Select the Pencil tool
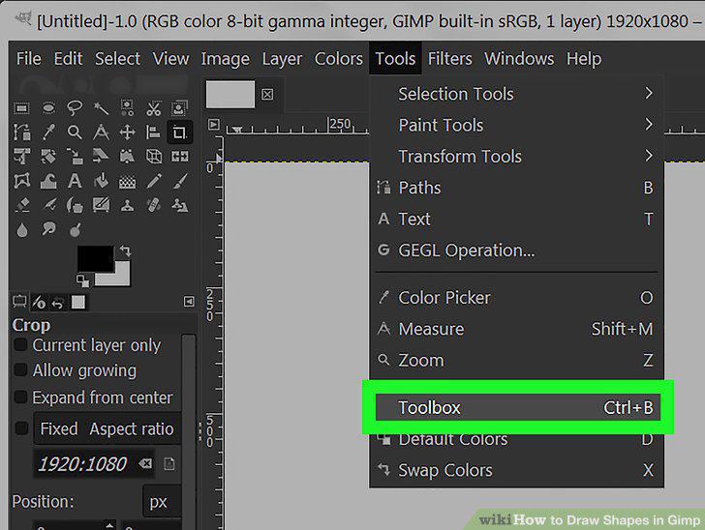This screenshot has width=705, height=530. (x=154, y=182)
